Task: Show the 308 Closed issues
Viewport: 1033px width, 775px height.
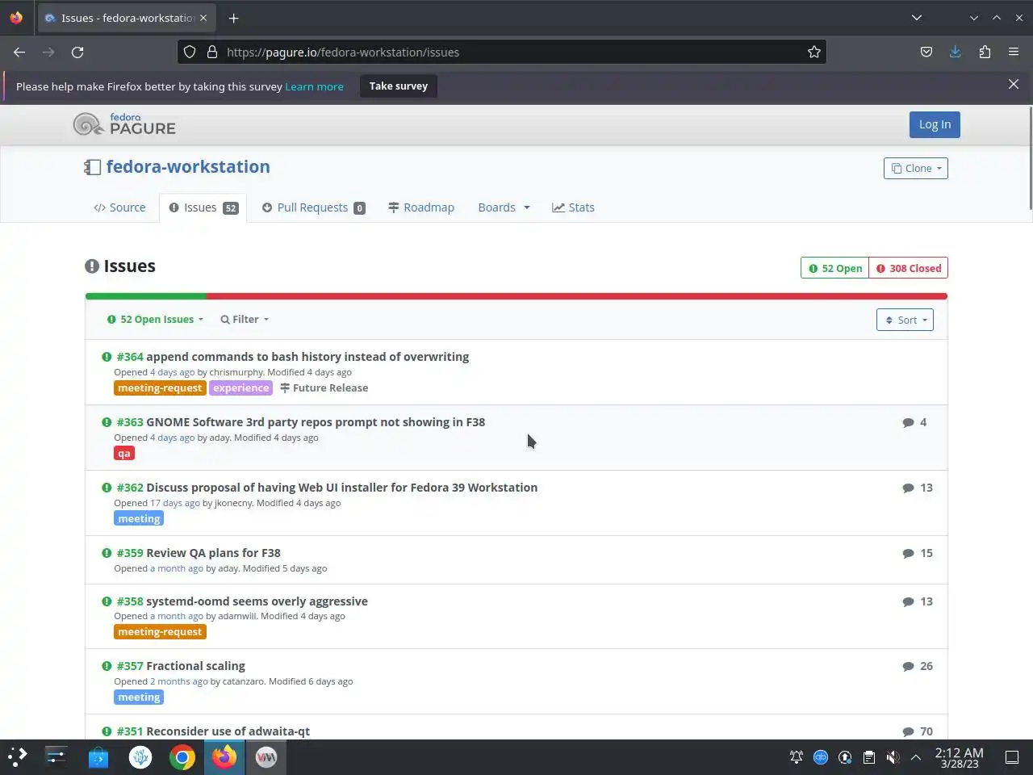Action: pyautogui.click(x=909, y=268)
